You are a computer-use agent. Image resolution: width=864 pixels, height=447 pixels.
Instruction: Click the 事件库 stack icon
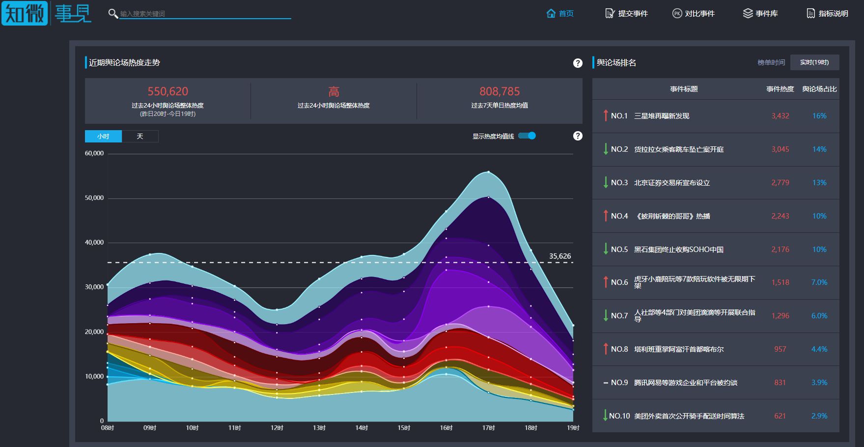coord(748,13)
